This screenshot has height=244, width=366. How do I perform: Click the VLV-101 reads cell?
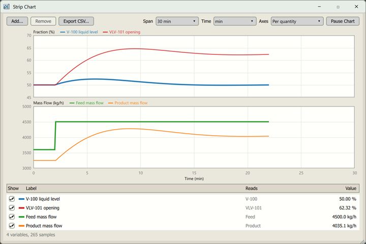254,208
